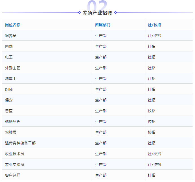Click the diamond icon right of 养殖产业招聘
Screen dimensions: 195x182
115,12
